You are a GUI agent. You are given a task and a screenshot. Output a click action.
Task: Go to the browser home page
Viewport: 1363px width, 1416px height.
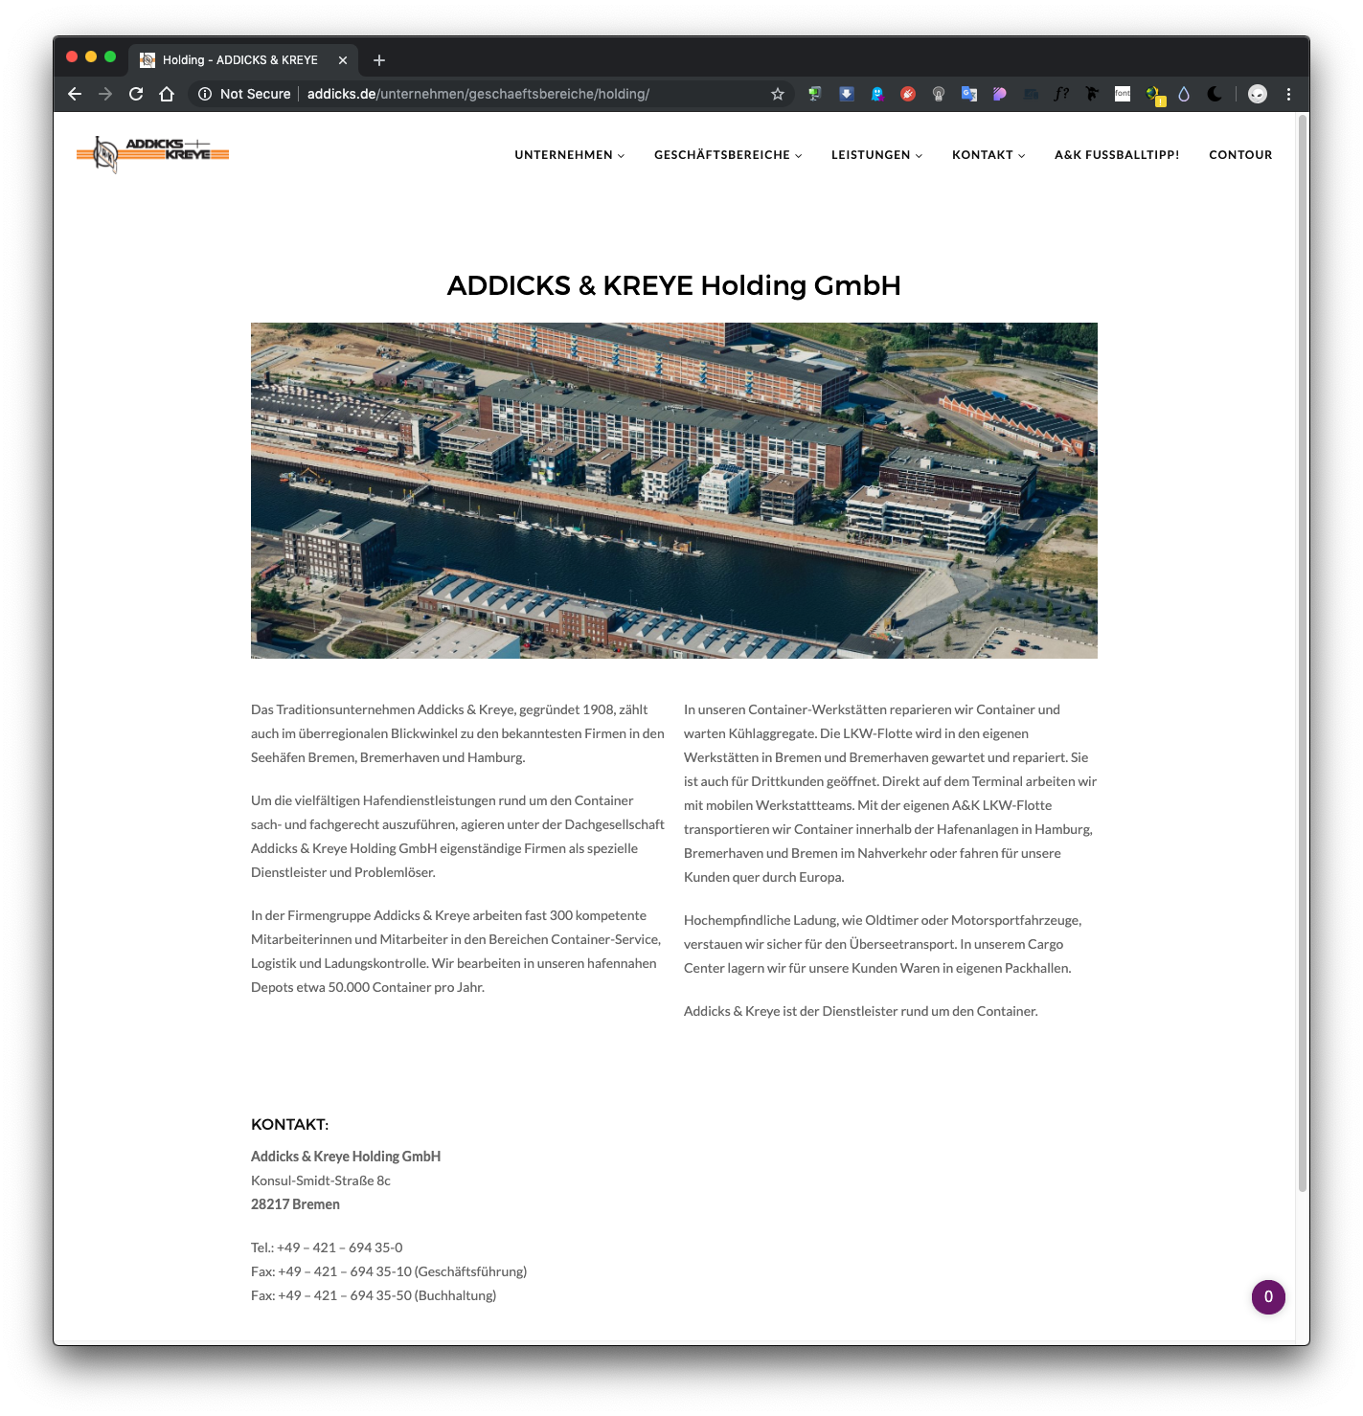pyautogui.click(x=167, y=94)
